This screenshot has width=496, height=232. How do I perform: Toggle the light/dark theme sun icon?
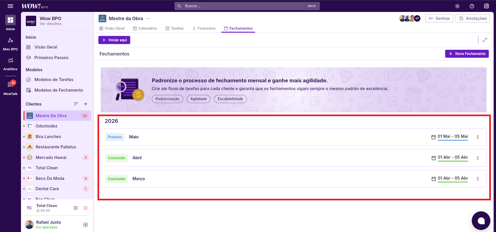tap(457, 6)
